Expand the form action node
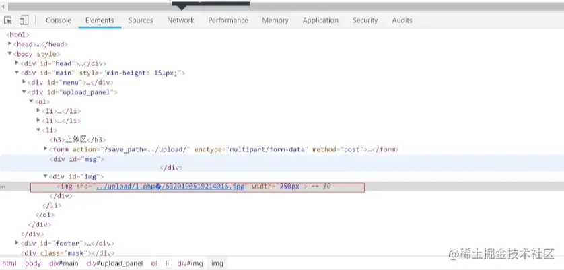This screenshot has width=564, height=270. click(46, 149)
